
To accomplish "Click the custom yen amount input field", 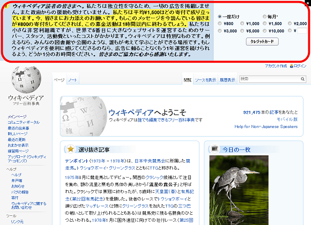I will [302, 31].
